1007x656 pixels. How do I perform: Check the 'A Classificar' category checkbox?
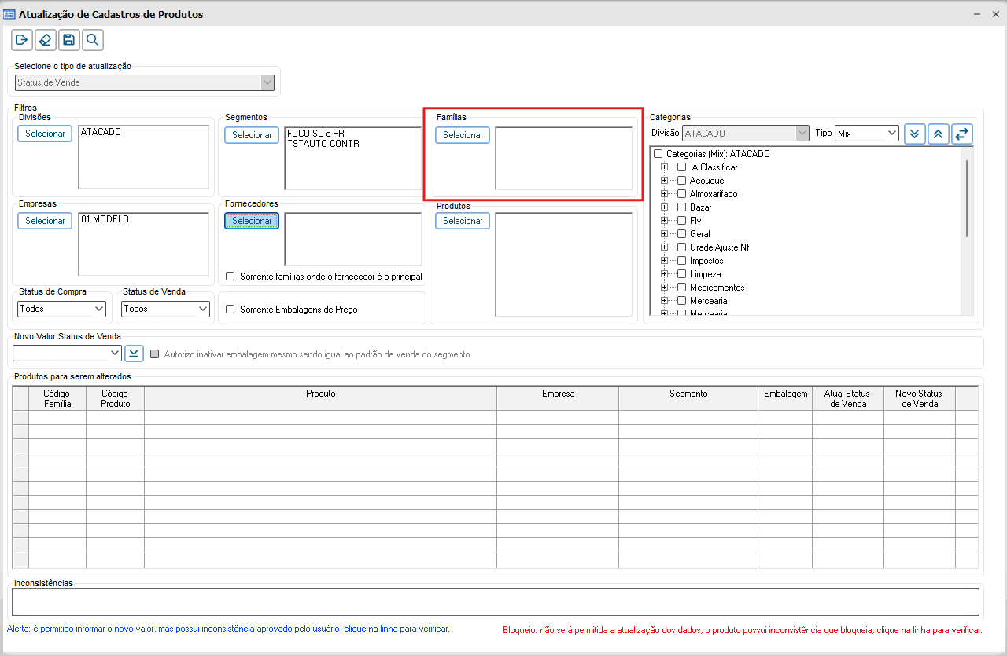point(682,167)
